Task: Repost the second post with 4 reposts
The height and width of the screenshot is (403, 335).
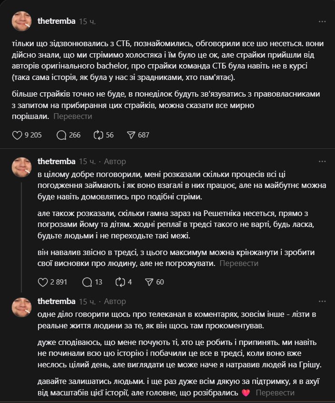Action: 120,282
